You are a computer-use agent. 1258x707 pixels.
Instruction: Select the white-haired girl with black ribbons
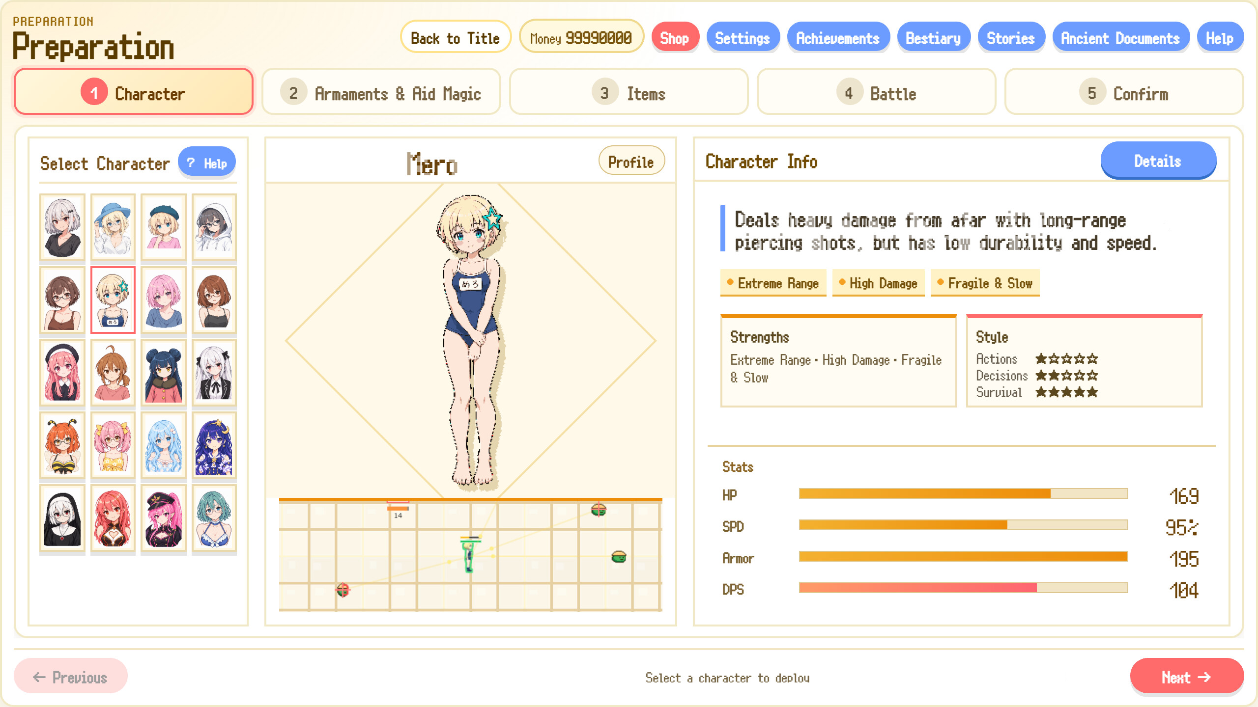[214, 373]
